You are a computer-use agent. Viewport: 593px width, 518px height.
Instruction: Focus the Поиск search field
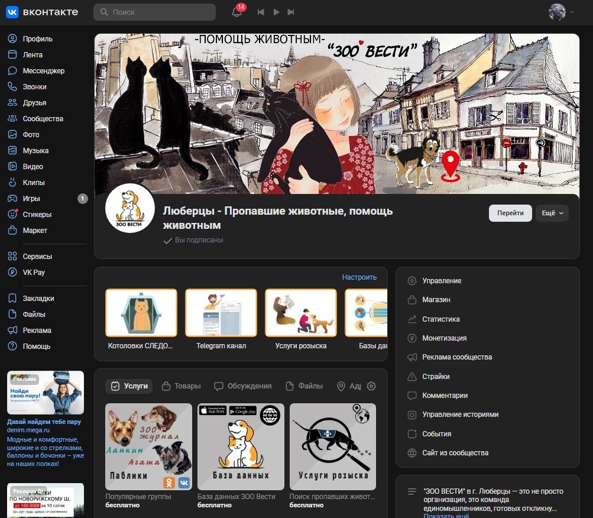coord(155,12)
